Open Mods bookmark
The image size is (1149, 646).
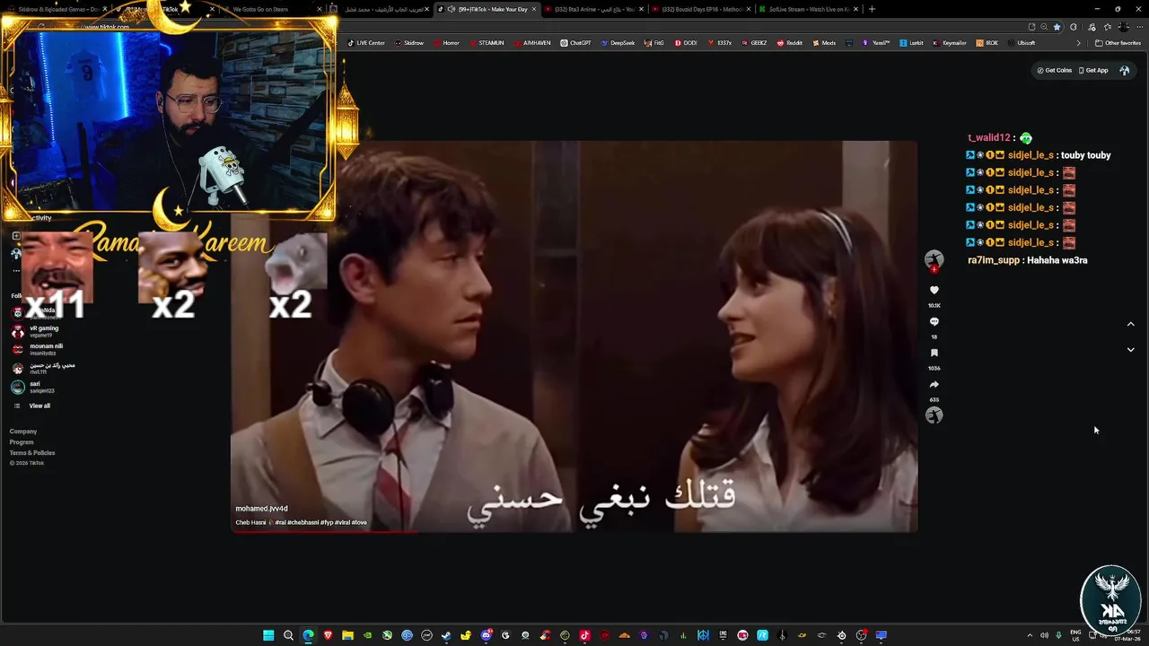pyautogui.click(x=824, y=43)
